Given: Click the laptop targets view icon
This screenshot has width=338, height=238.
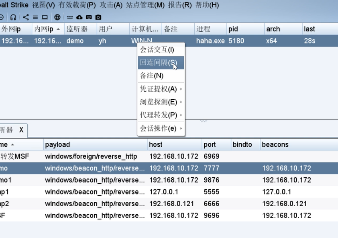Looking at the screenshot, I should 45,17.
